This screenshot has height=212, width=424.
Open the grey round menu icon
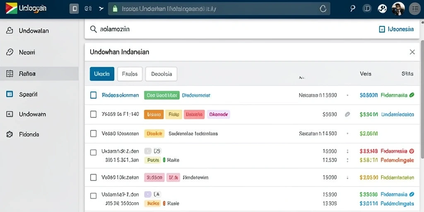tap(414, 9)
